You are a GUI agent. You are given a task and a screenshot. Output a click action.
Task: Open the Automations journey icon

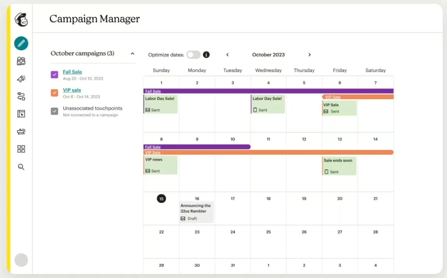tap(21, 96)
